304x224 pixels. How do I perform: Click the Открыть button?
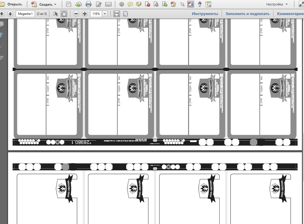(11, 4)
